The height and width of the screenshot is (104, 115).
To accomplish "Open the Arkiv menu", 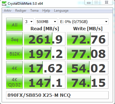I will [8, 11].
